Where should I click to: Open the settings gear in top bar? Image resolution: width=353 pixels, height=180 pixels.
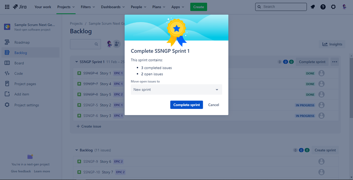pyautogui.click(x=333, y=7)
